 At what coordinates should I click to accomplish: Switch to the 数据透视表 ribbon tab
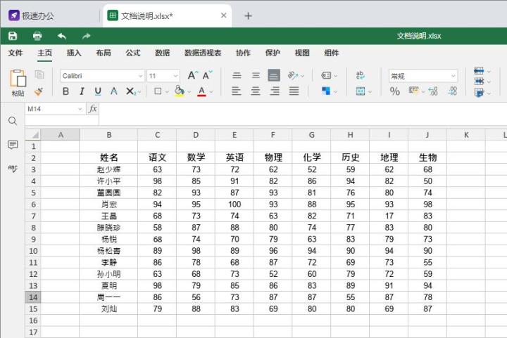[203, 53]
